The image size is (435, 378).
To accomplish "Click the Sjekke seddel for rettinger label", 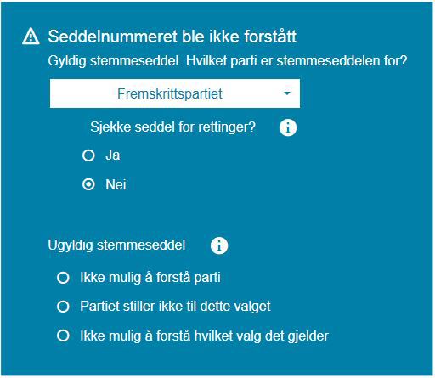I will pyautogui.click(x=173, y=127).
